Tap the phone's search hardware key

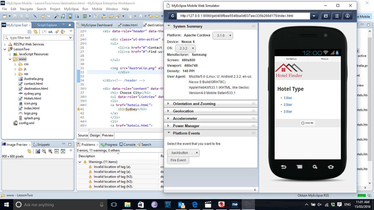pyautogui.click(x=315, y=167)
